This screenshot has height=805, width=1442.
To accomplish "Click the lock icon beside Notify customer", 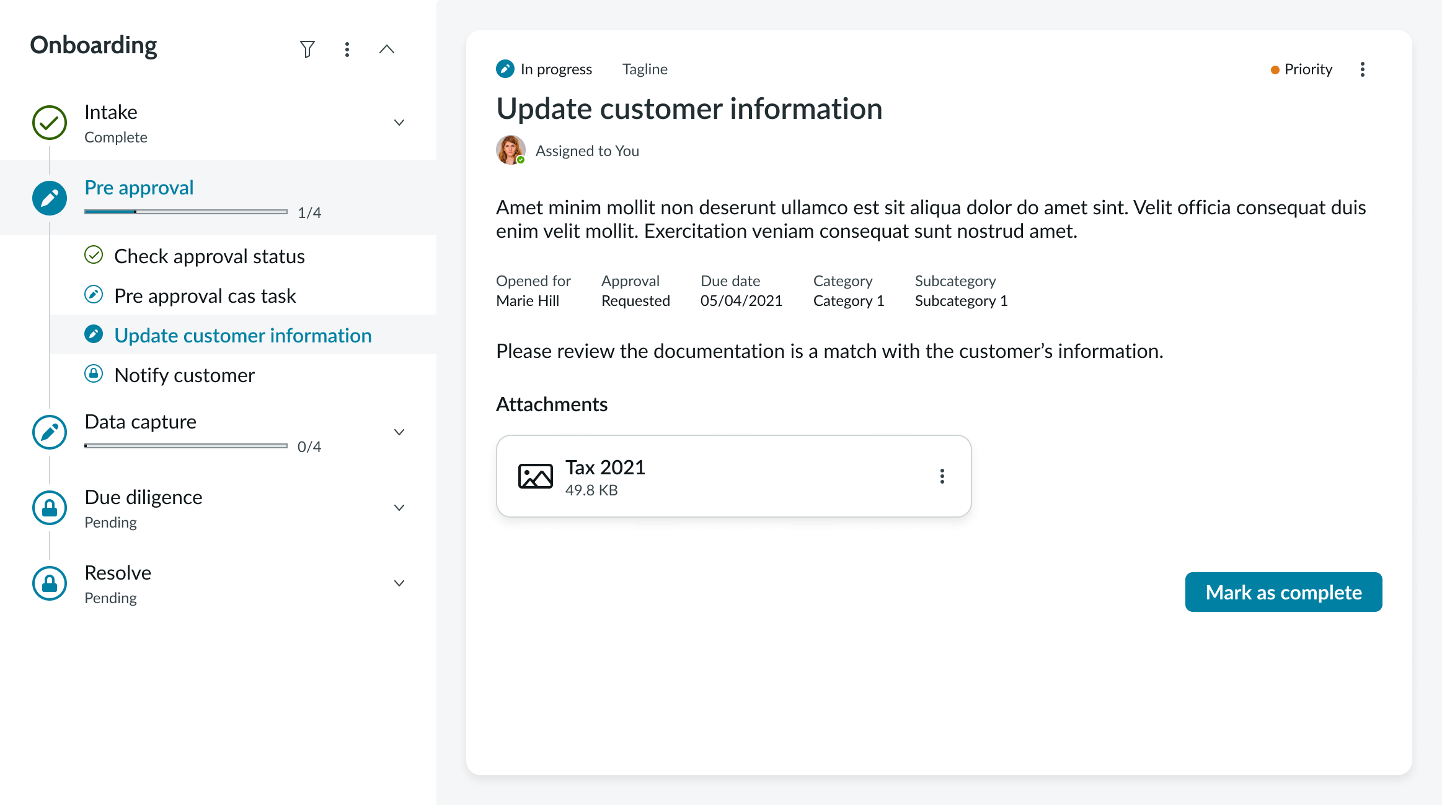I will click(x=94, y=374).
